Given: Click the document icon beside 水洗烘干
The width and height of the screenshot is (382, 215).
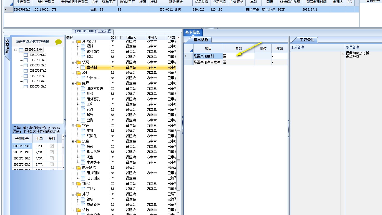Looking at the screenshot, I should 83,162.
